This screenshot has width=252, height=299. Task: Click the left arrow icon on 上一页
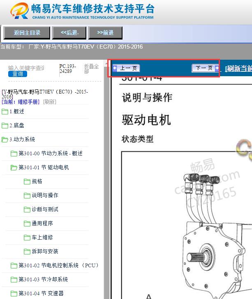115,68
